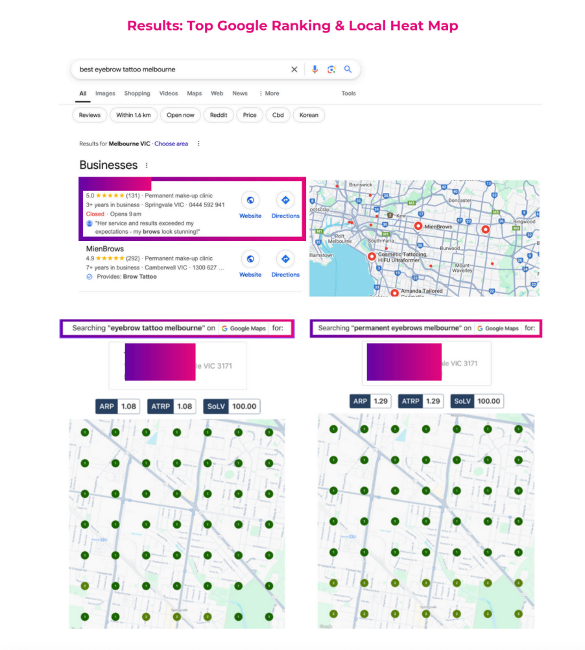Viewport: 585px width, 650px height.
Task: Click the SoLV 100.00 badge in left report
Action: [232, 406]
